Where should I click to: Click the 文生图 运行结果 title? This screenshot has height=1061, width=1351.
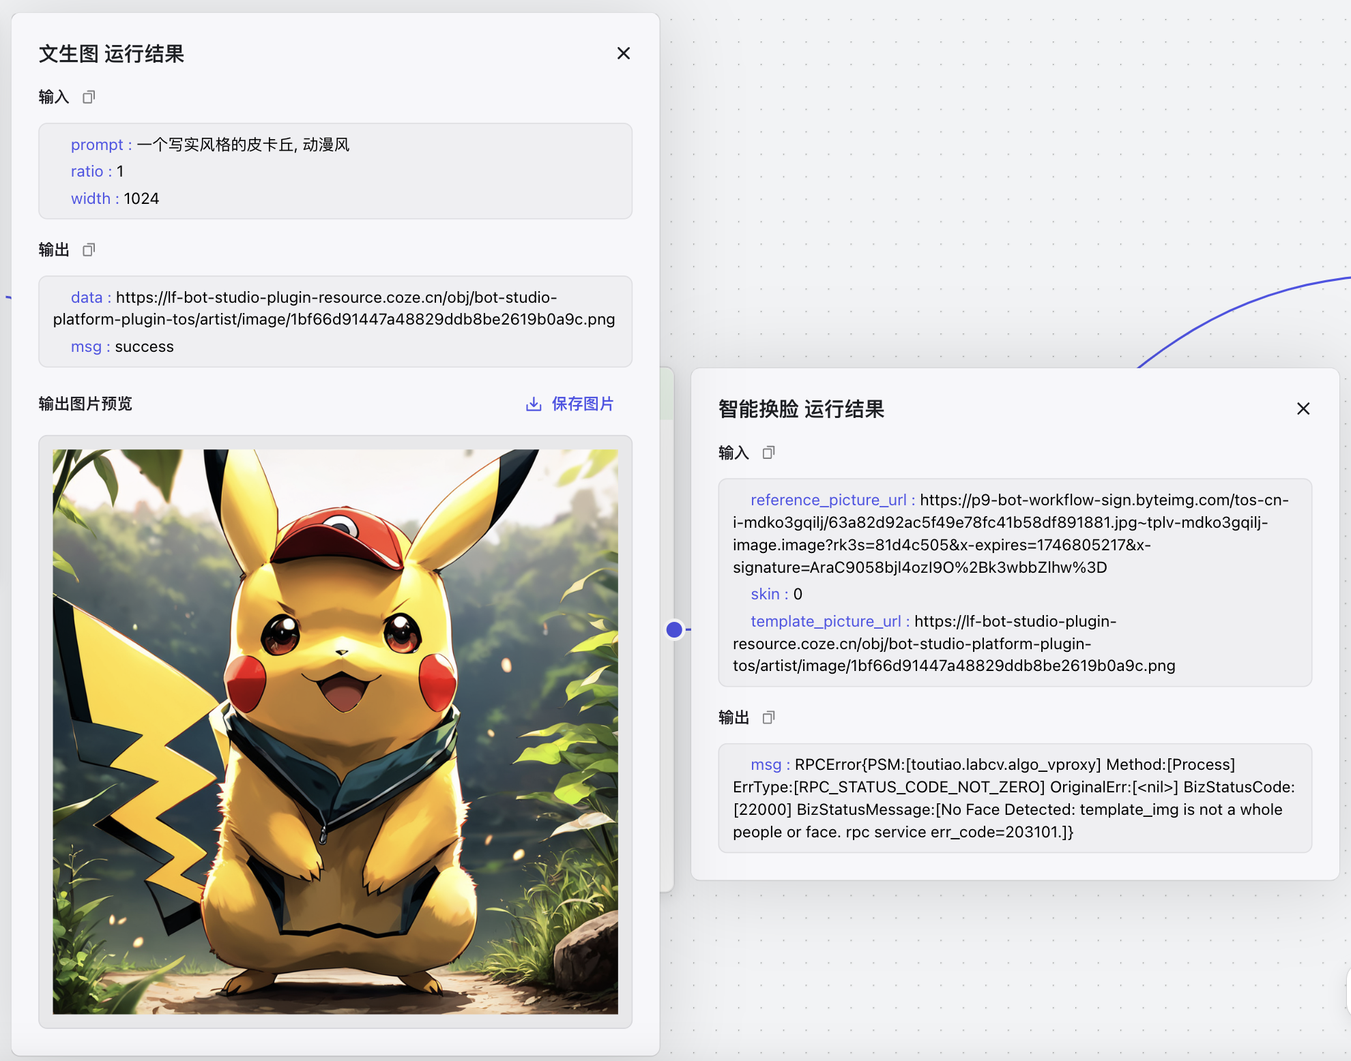[x=111, y=54]
